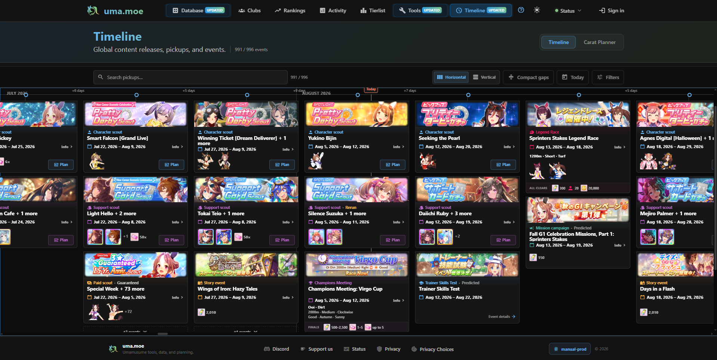Switch to Horizontal layout view
The image size is (717, 360).
451,77
